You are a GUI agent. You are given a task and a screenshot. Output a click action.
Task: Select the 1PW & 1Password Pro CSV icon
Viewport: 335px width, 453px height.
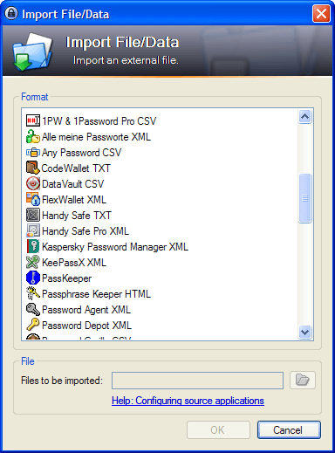tap(33, 120)
